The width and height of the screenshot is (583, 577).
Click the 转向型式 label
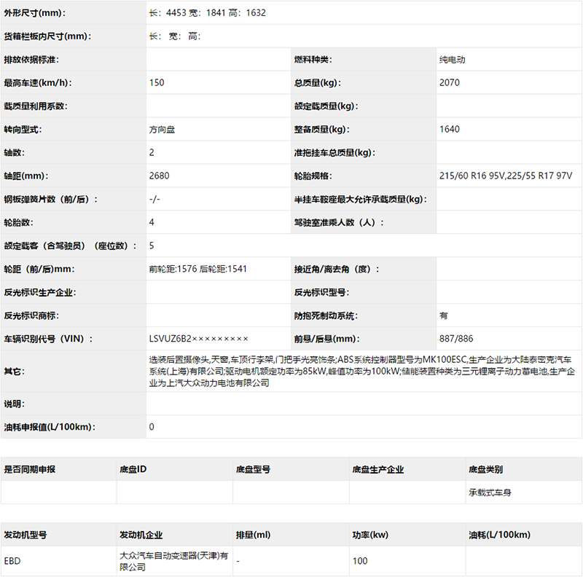23,130
